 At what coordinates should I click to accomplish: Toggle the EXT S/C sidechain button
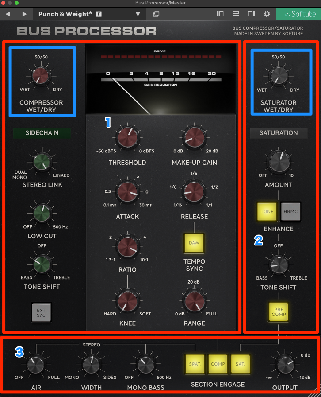42,312
